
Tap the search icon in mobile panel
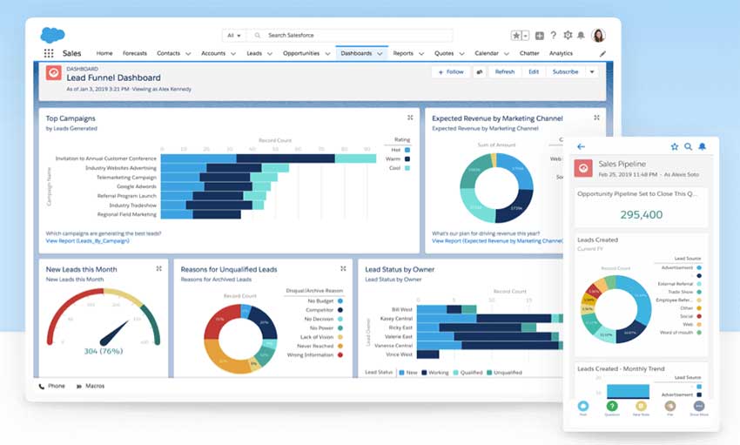coord(688,147)
